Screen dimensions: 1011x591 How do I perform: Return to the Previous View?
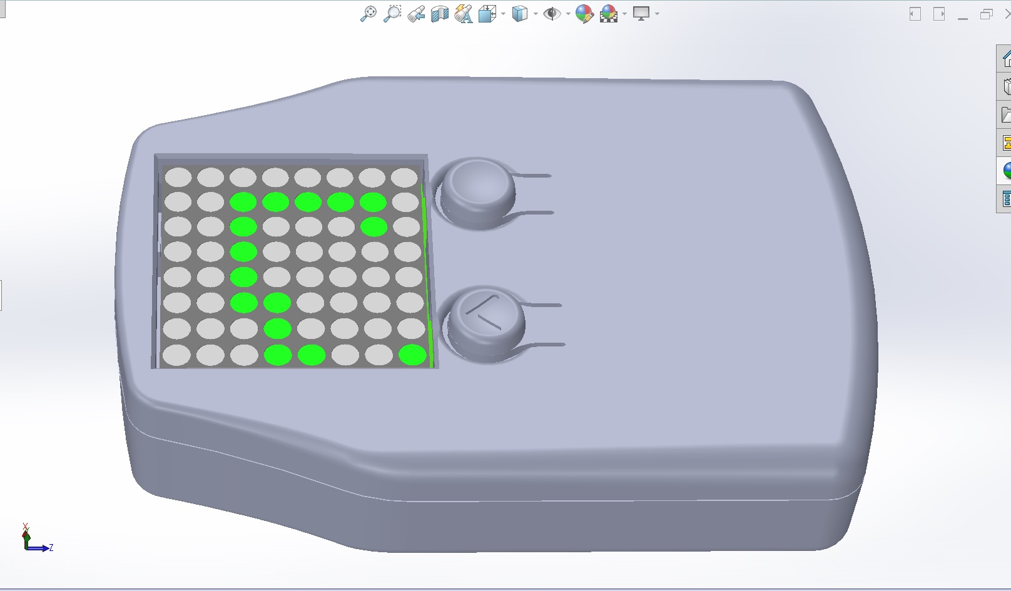tap(416, 14)
